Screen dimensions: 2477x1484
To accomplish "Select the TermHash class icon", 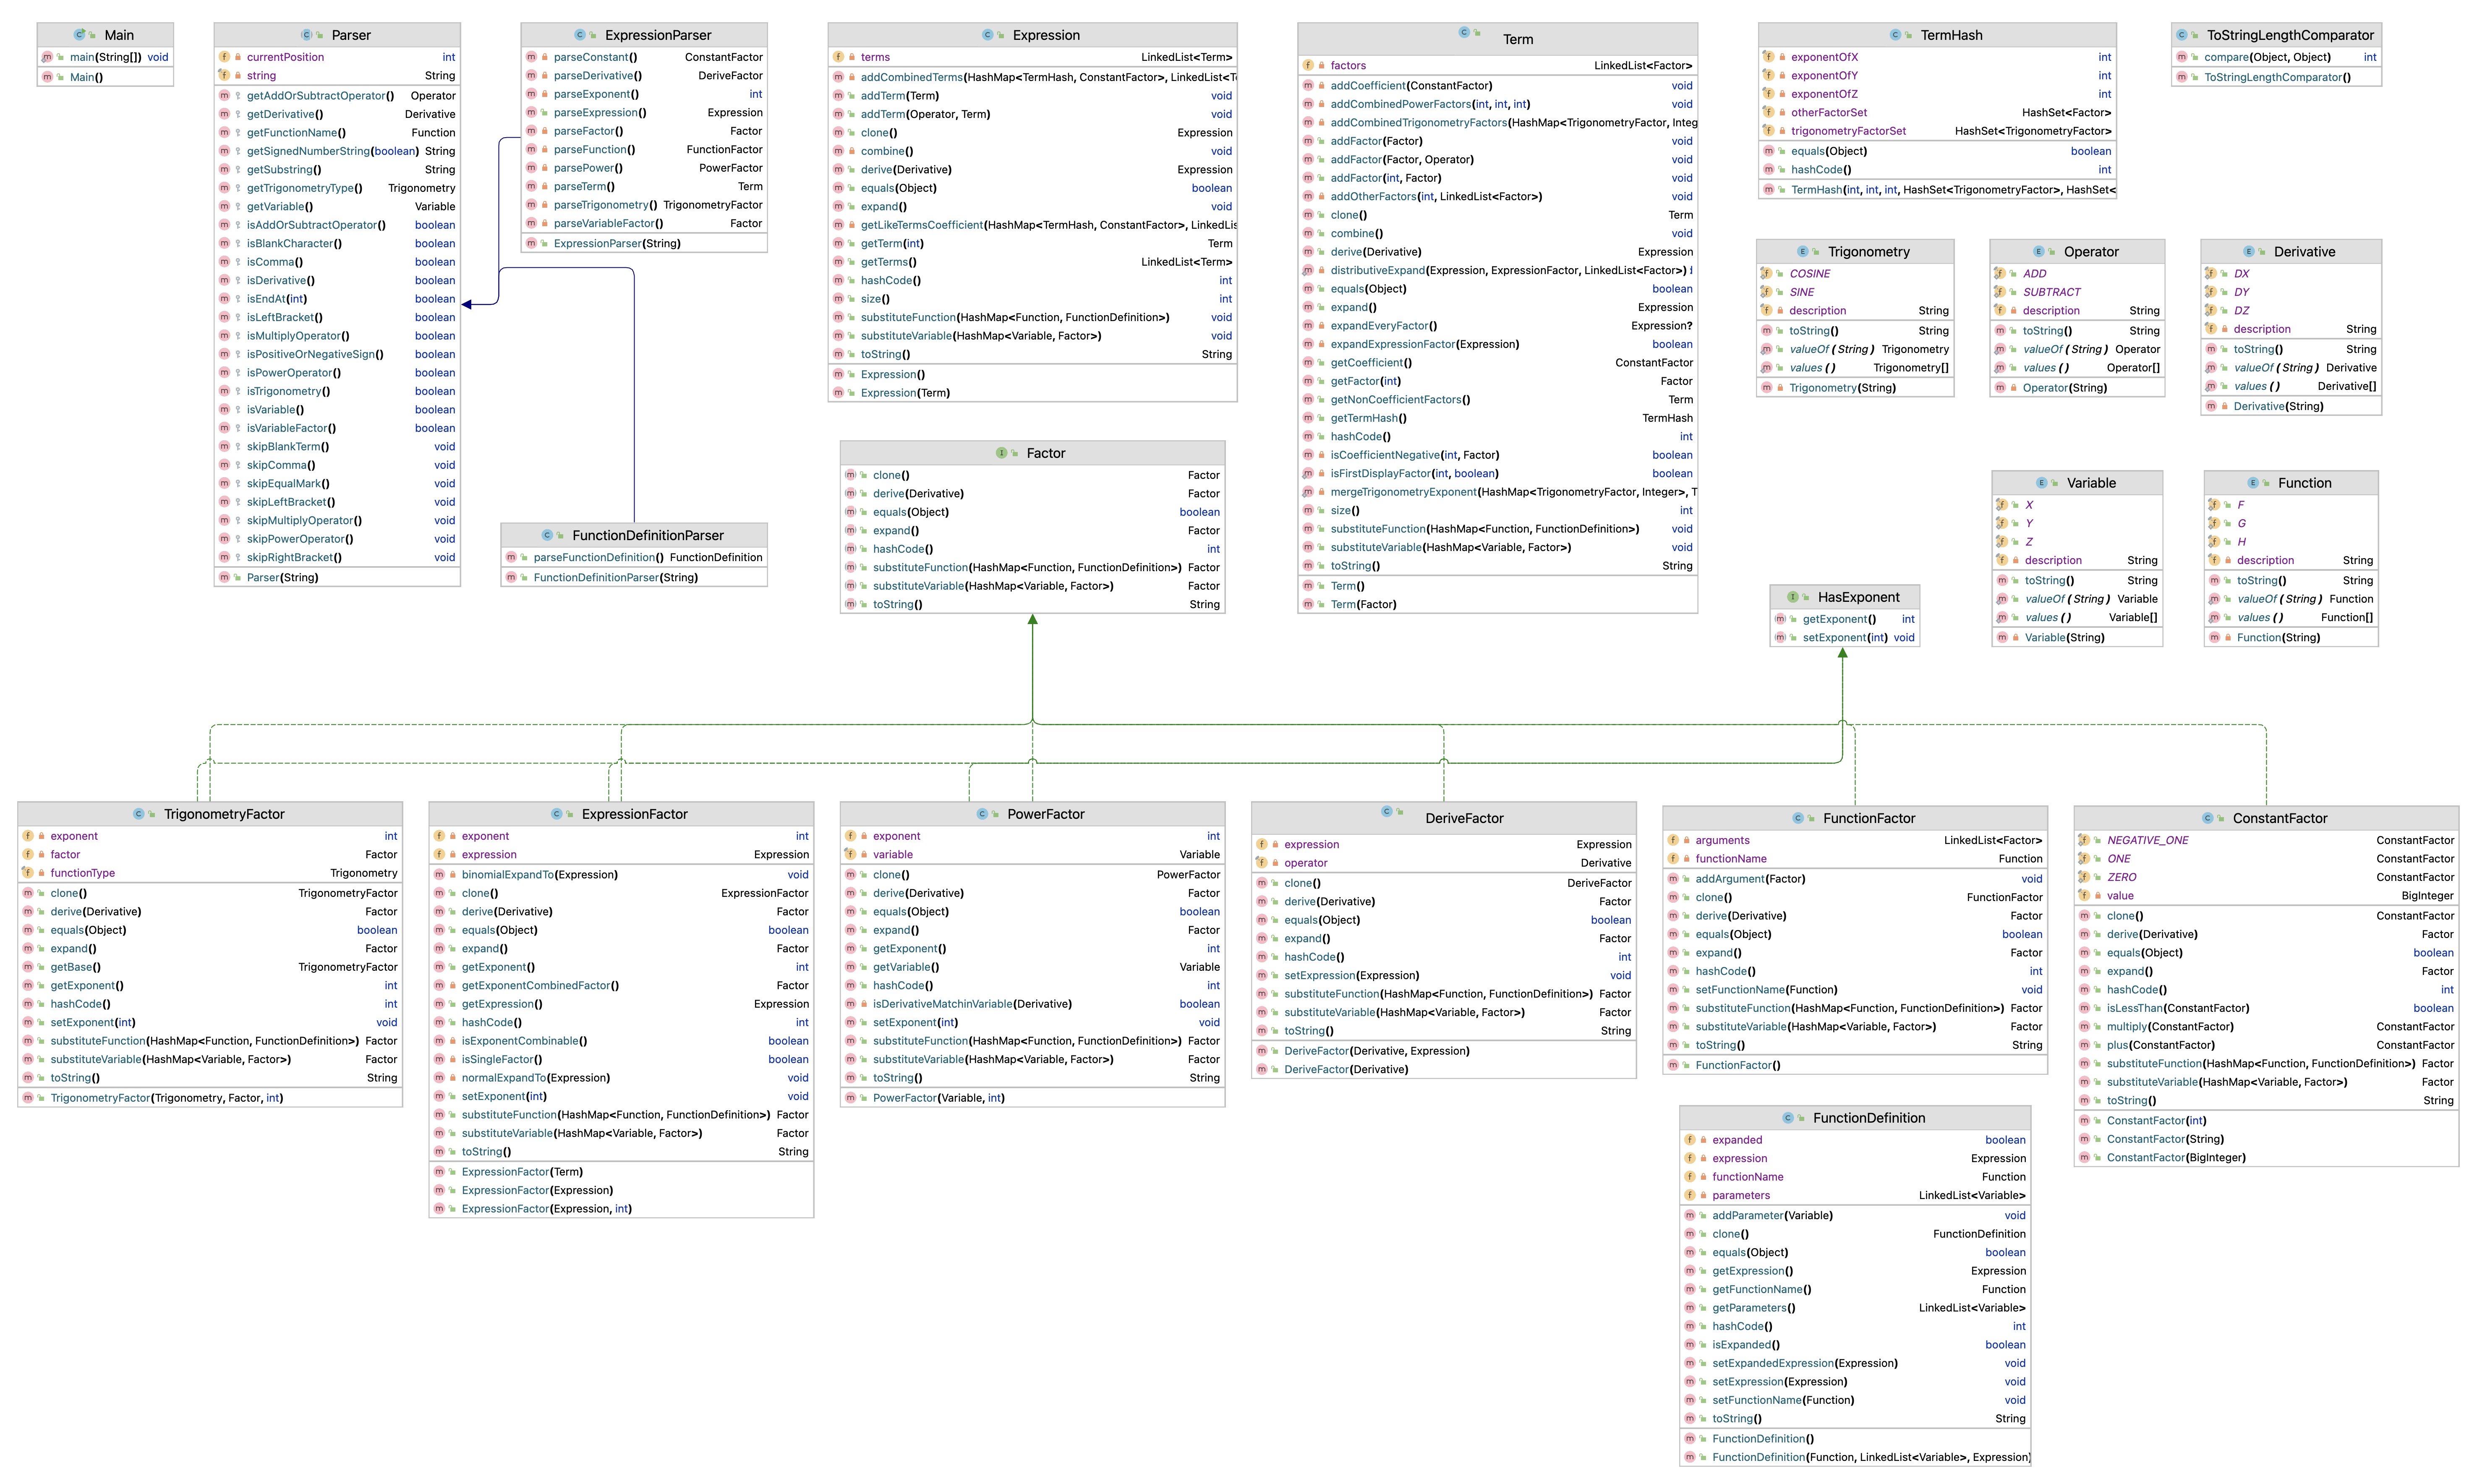I will coord(1895,35).
